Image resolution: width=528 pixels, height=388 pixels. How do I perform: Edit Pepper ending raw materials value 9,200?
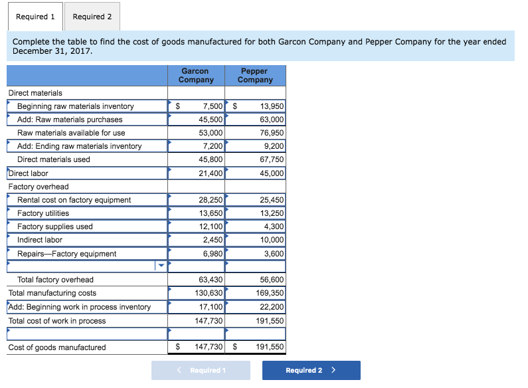tap(255, 146)
